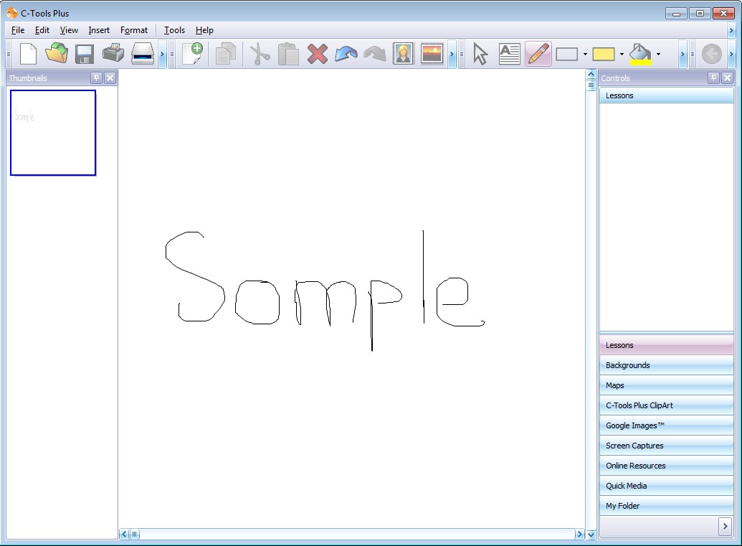The image size is (742, 546).
Task: Open Screen Captures category
Action: pos(666,446)
